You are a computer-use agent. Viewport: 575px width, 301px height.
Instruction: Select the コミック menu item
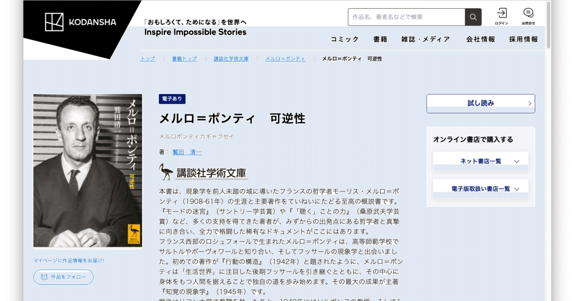point(344,39)
